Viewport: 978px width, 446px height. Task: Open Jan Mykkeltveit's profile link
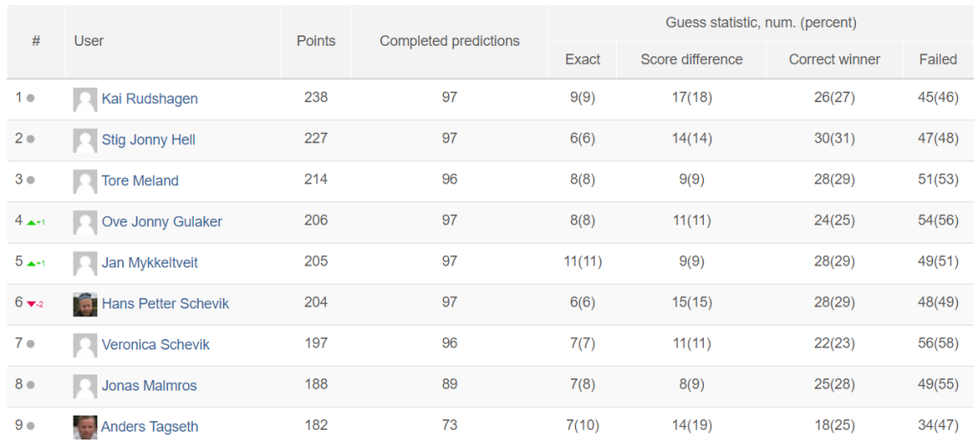(150, 263)
